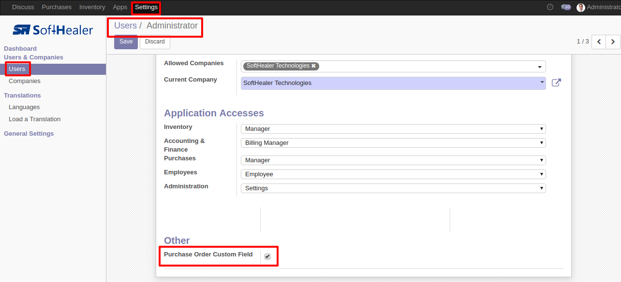The image size is (621, 282).
Task: Open the Current Company dropdown
Action: pyautogui.click(x=393, y=83)
